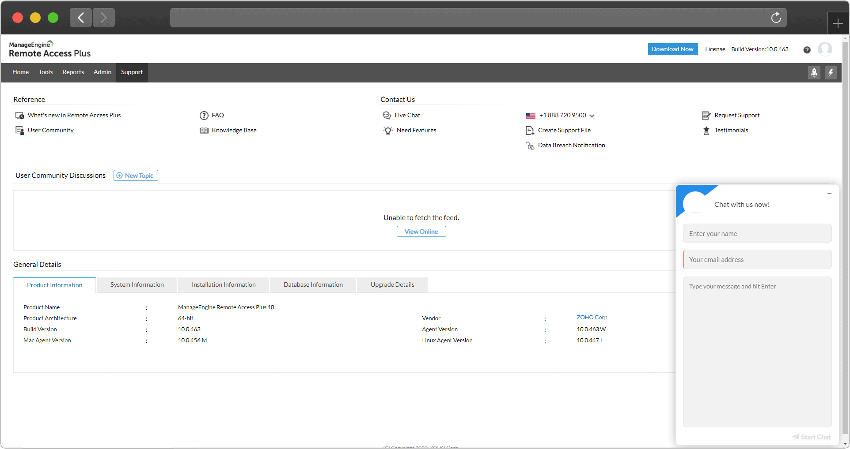This screenshot has height=449, width=850.
Task: Click the New Topic button
Action: tap(136, 176)
